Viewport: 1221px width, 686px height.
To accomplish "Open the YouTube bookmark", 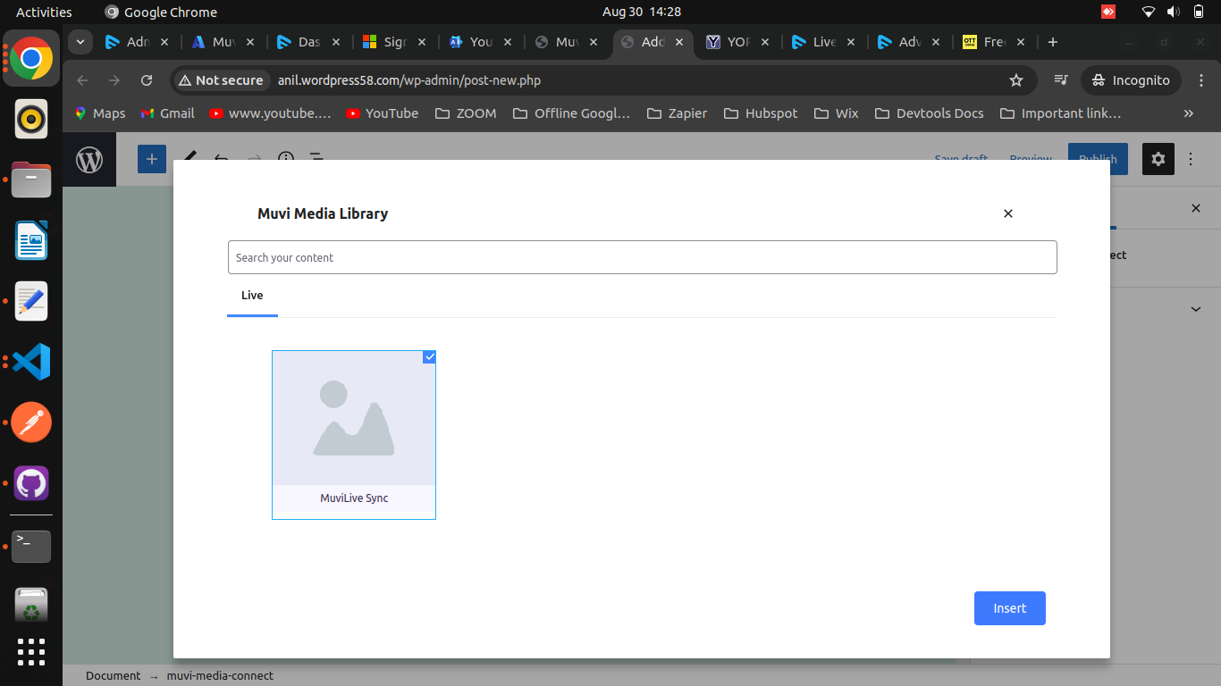I will pyautogui.click(x=383, y=113).
